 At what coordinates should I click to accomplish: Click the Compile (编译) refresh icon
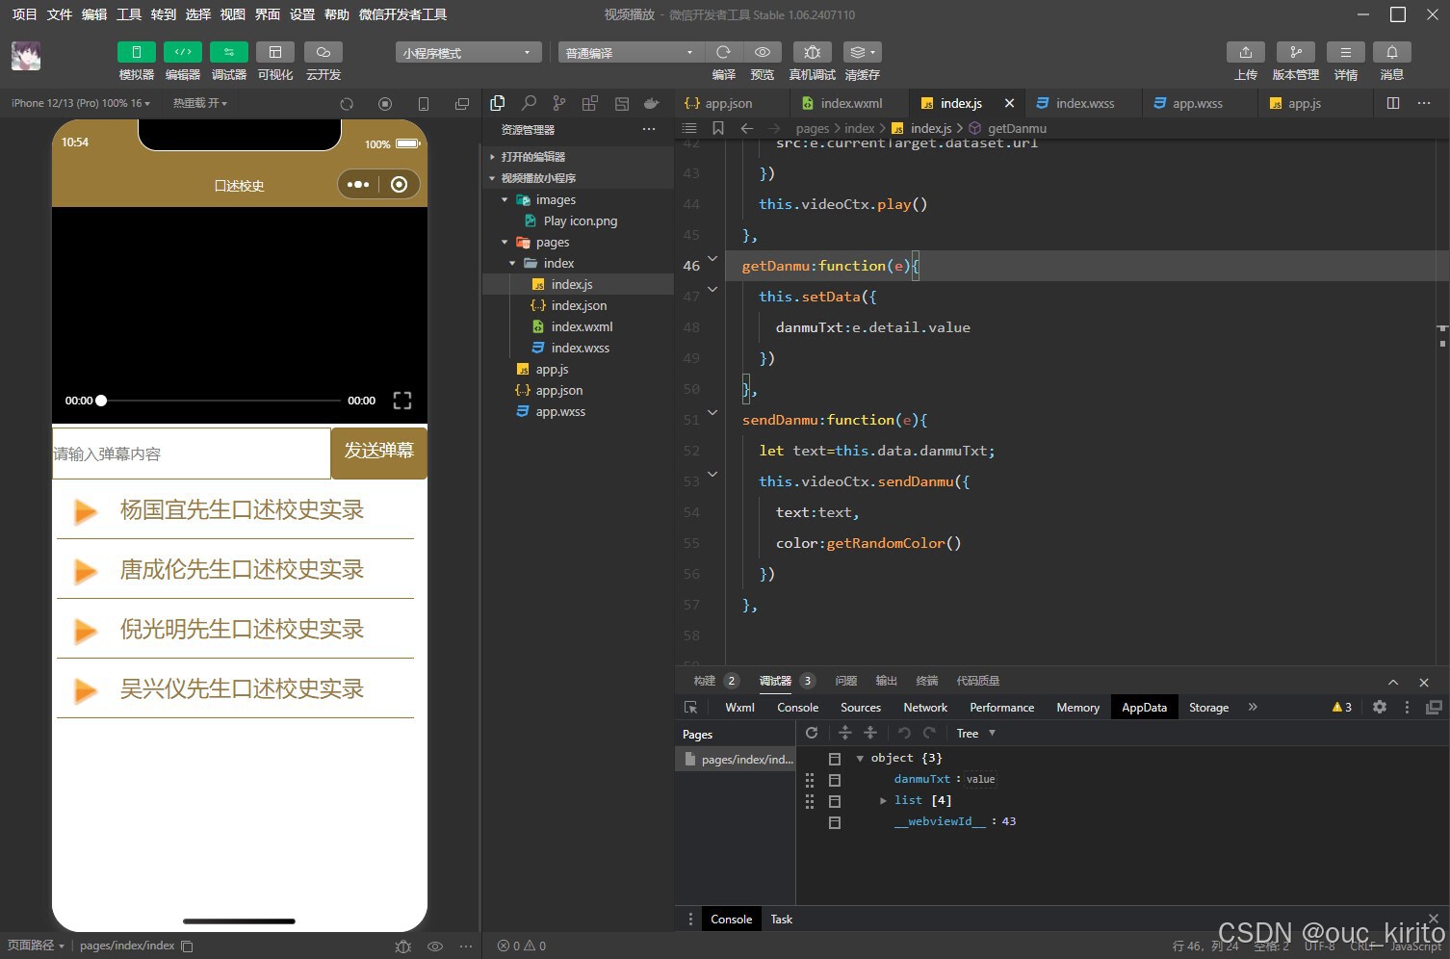(x=724, y=52)
